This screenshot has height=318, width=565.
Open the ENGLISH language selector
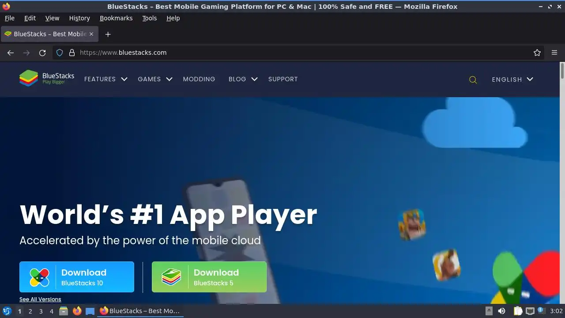click(x=512, y=79)
